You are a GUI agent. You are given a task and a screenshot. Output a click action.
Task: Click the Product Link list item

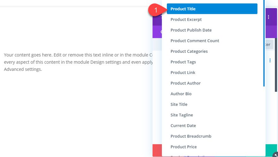(x=183, y=72)
